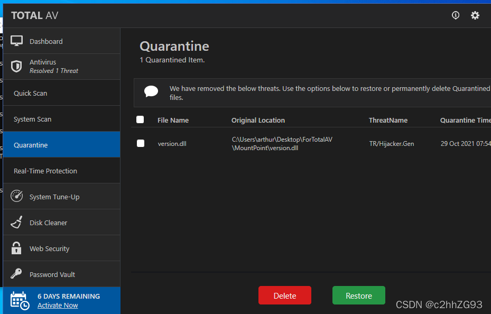This screenshot has height=314, width=491.
Task: Select System Scan in the sidebar
Action: pos(62,119)
